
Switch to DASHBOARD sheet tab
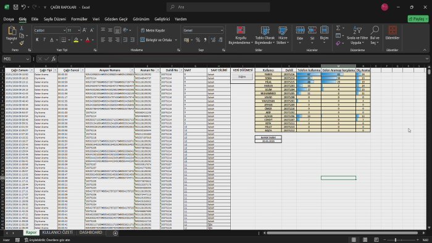point(91,233)
